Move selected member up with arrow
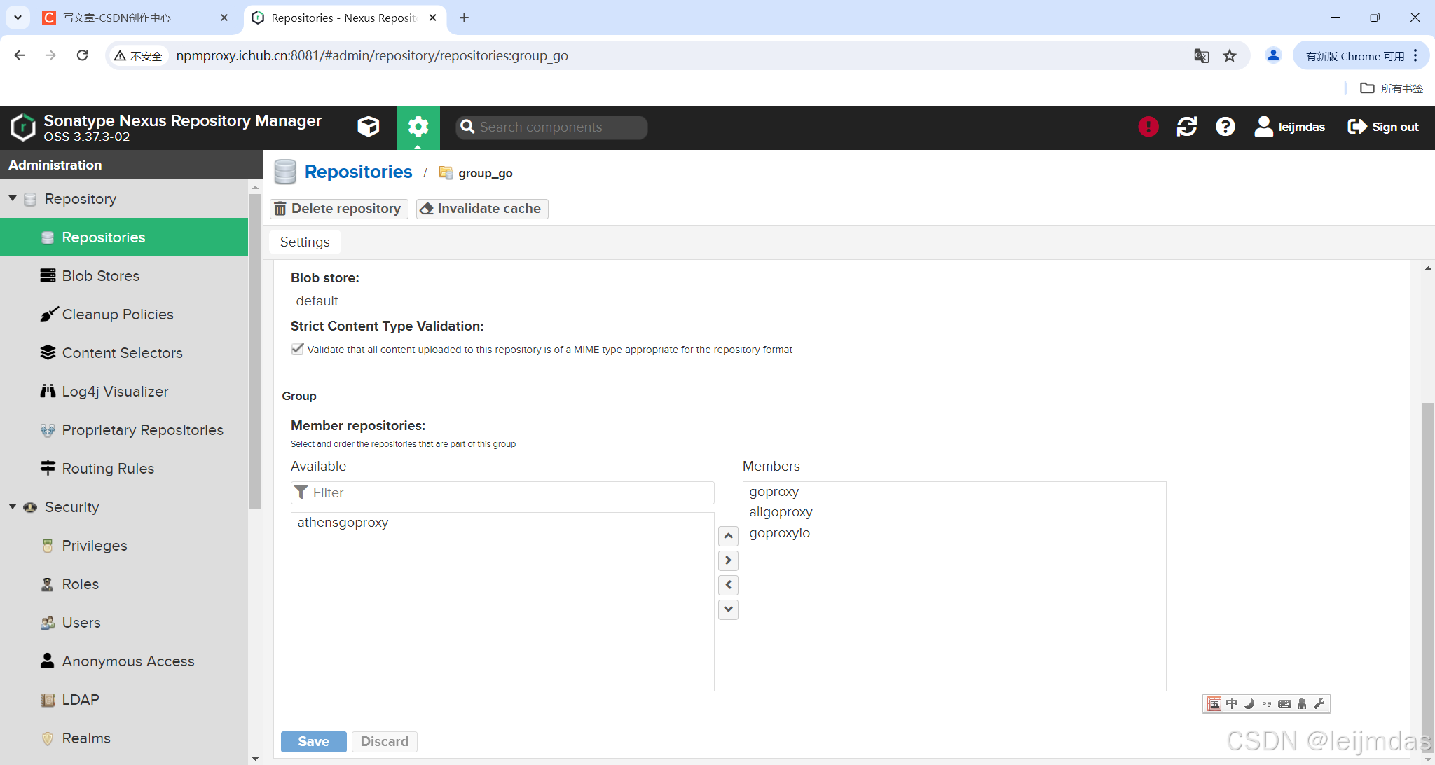Screen dimensions: 1435x765 [728, 536]
